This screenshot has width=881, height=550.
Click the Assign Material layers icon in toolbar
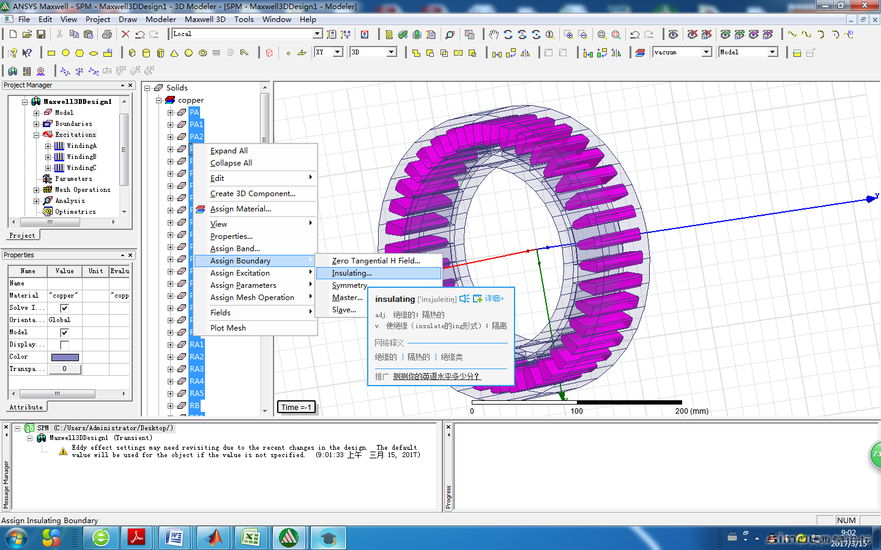click(x=640, y=53)
